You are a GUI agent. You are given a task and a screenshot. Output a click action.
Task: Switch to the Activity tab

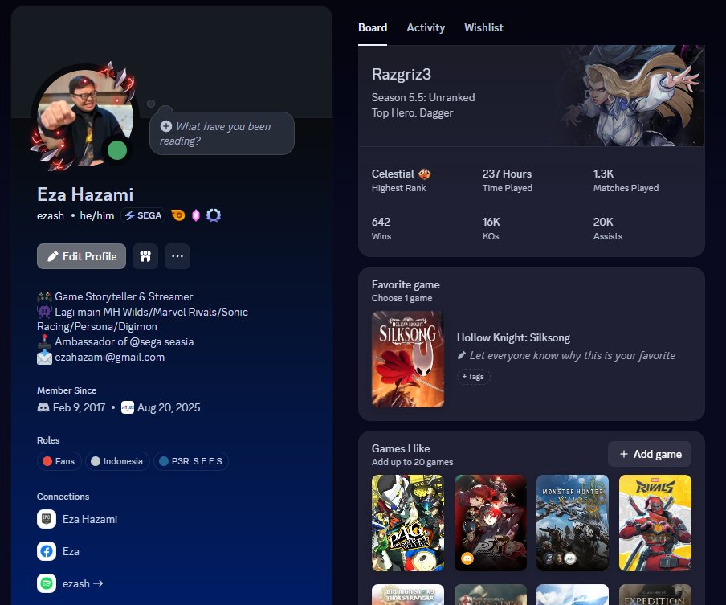click(426, 27)
